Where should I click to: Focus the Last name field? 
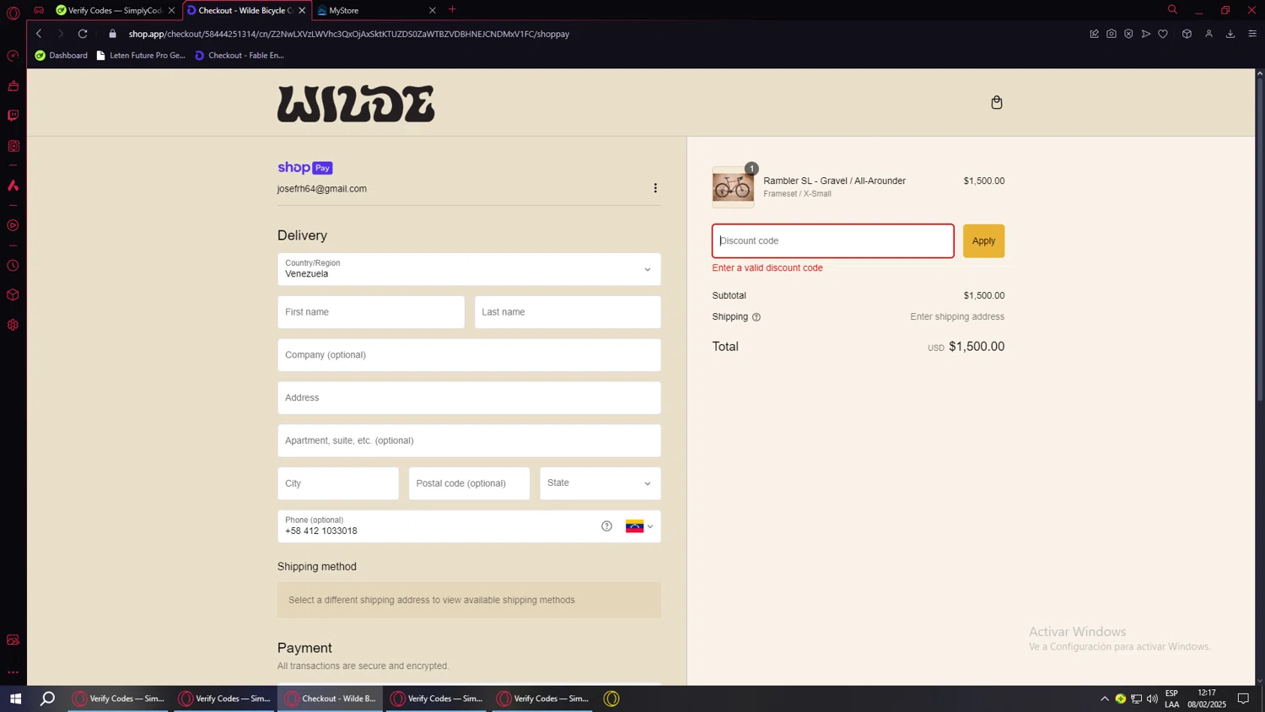tap(568, 312)
